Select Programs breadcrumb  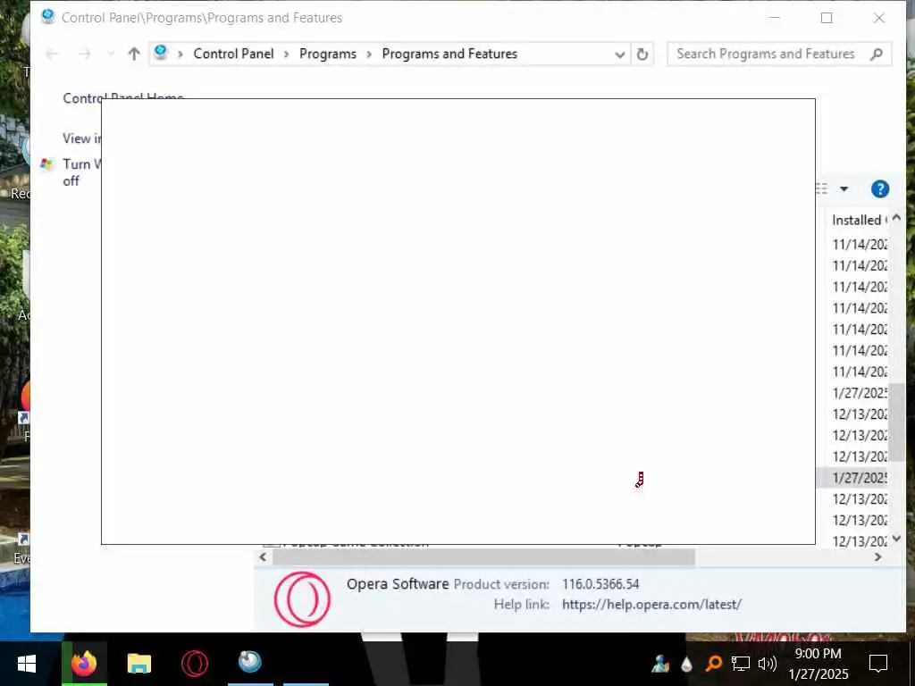(327, 54)
